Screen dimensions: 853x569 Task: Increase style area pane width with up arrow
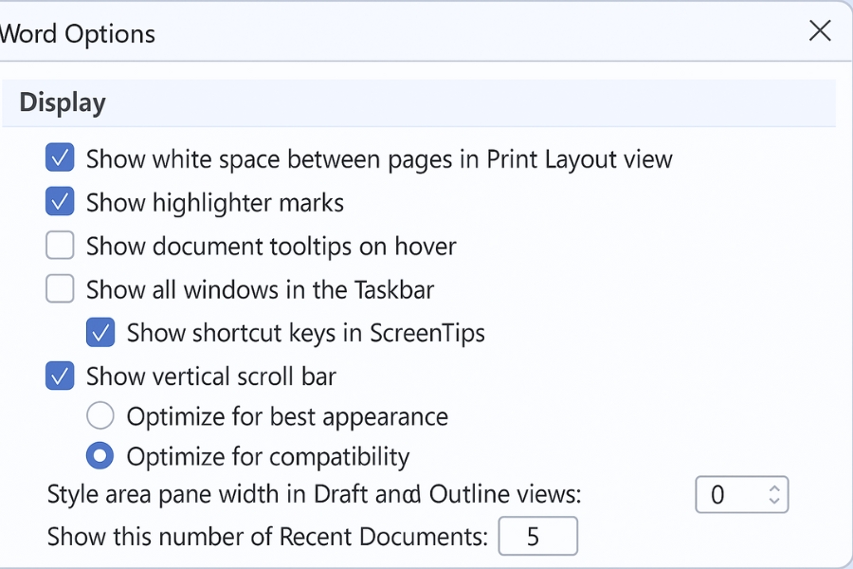point(774,487)
